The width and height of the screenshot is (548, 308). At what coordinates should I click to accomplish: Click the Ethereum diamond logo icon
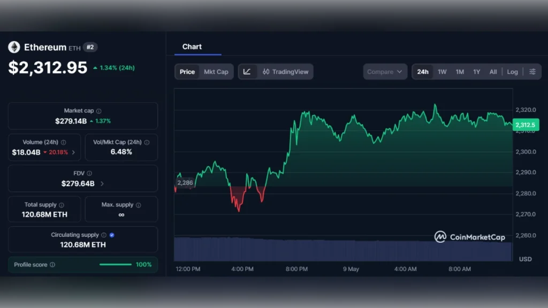[14, 47]
